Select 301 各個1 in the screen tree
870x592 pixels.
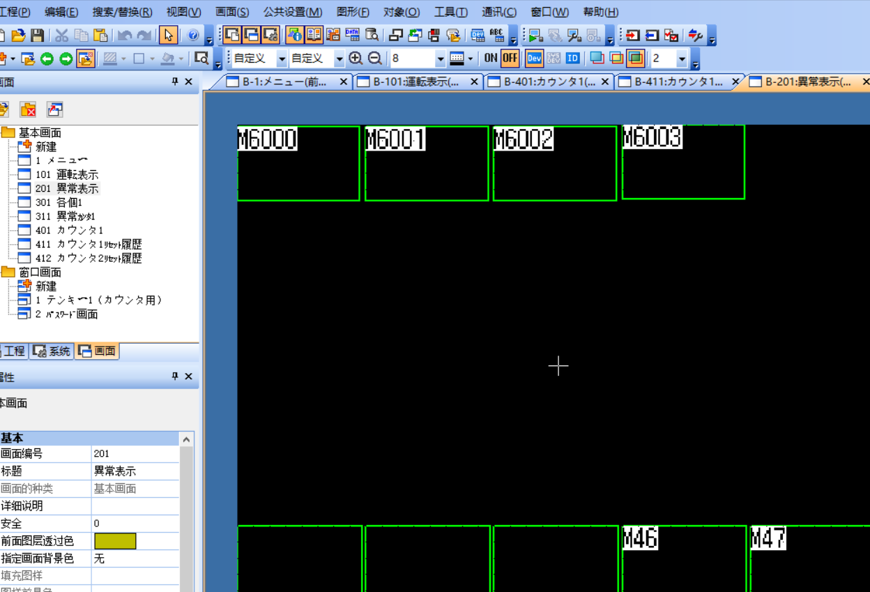(59, 202)
